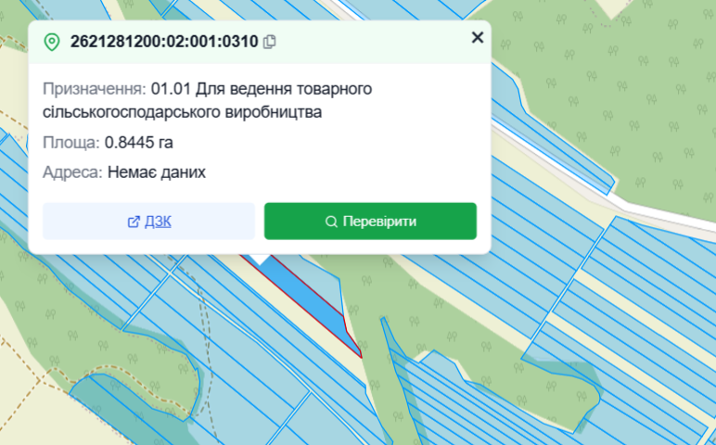The height and width of the screenshot is (445, 716).
Task: Open the ДЗК external link
Action: coord(149,222)
